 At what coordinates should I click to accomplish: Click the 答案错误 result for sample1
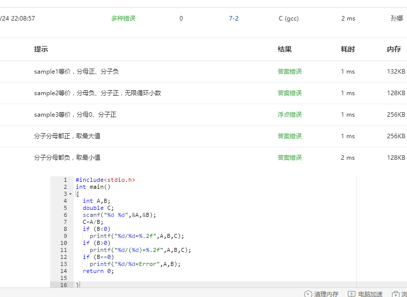click(x=290, y=72)
